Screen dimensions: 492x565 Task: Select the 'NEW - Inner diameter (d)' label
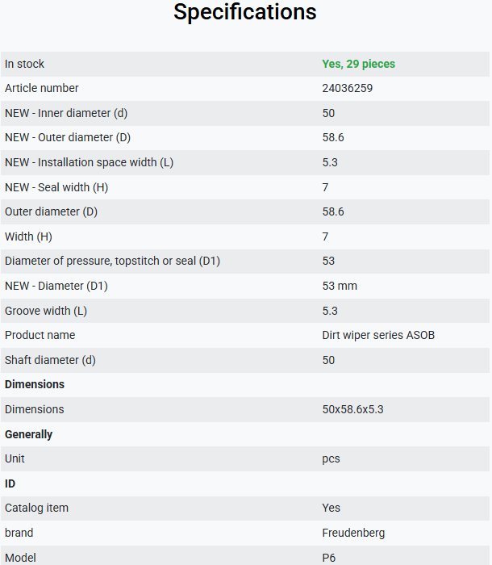66,113
